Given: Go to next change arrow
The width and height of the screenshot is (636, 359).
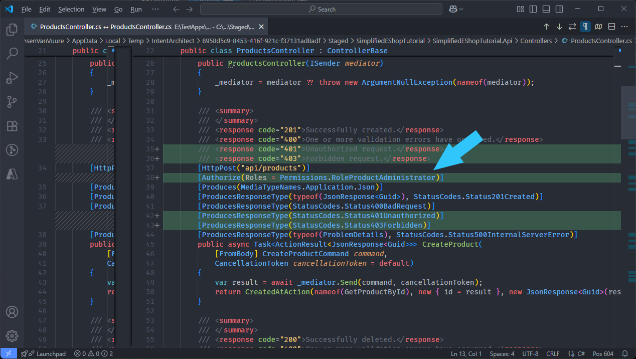Looking at the screenshot, I should click(x=560, y=27).
